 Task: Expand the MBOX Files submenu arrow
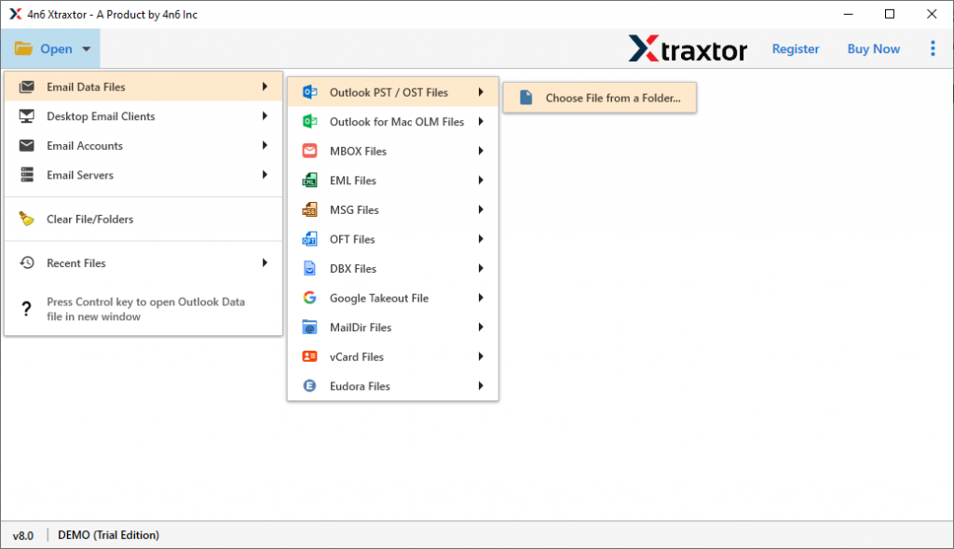coord(481,151)
